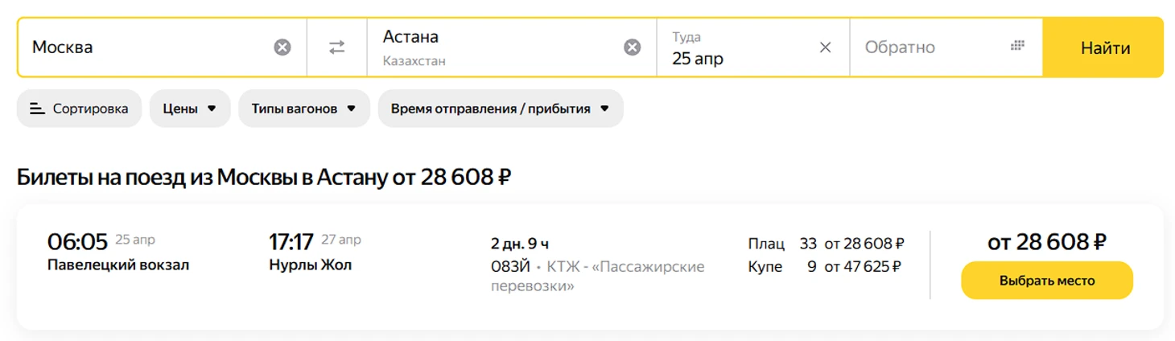The height and width of the screenshot is (341, 1175).
Task: Open Время отправления / прибытия filter
Action: coord(500,109)
